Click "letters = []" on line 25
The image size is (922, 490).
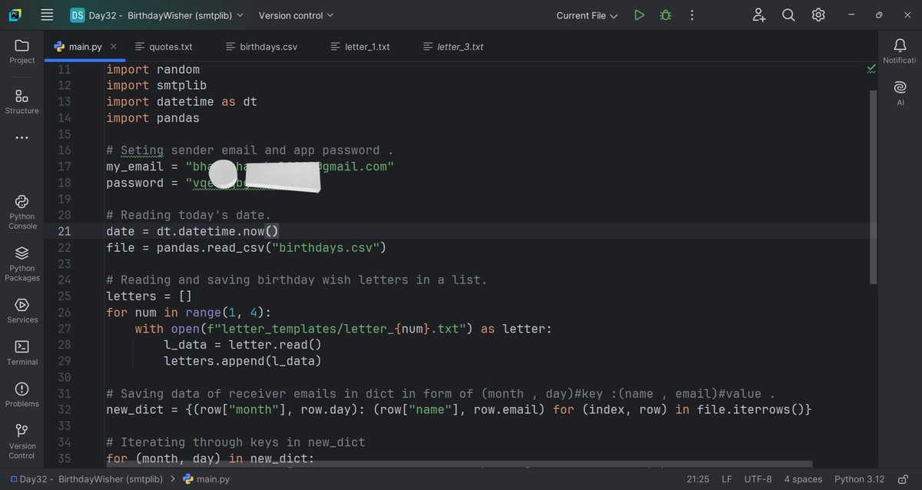pos(149,296)
